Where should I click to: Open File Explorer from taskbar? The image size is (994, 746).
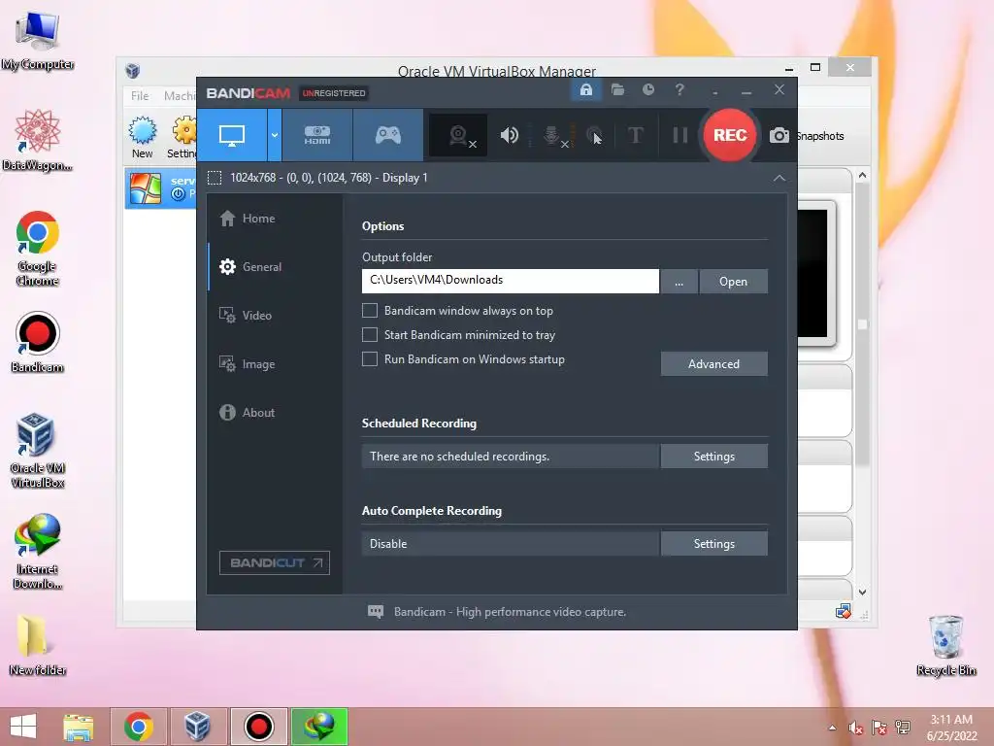pyautogui.click(x=79, y=727)
